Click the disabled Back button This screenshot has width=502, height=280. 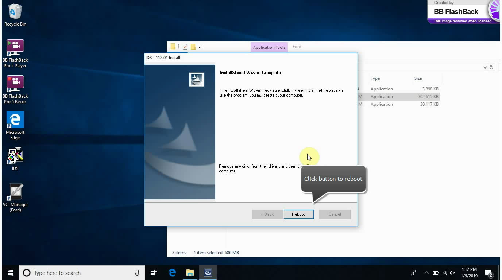[x=267, y=214]
